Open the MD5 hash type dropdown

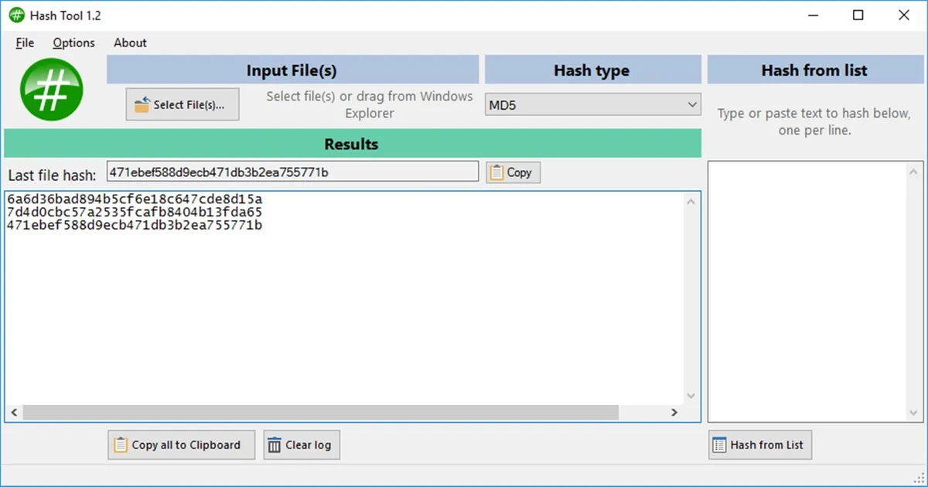[x=592, y=104]
